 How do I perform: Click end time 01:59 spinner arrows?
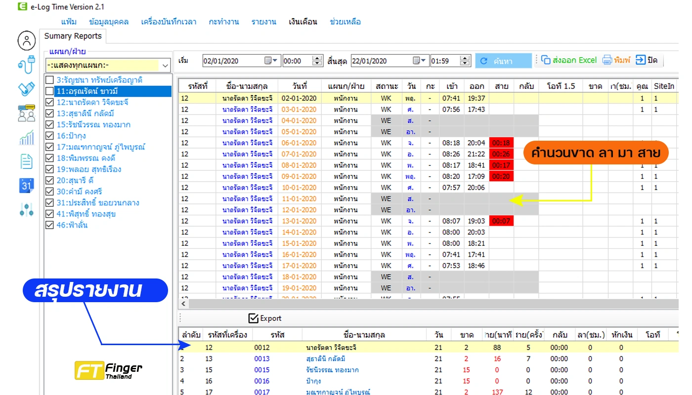coord(465,61)
